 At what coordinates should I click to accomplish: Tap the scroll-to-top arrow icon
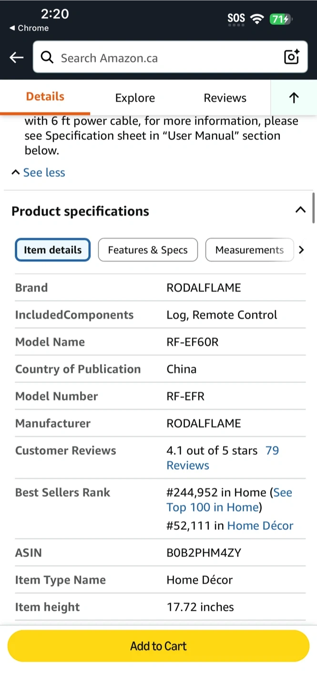pyautogui.click(x=294, y=98)
